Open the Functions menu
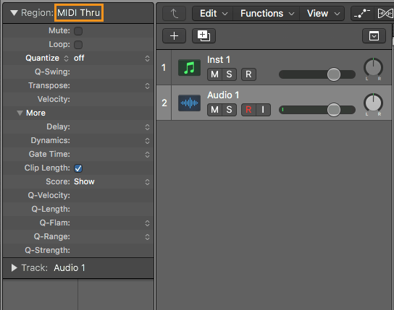Image resolution: width=394 pixels, height=310 pixels. pyautogui.click(x=267, y=13)
